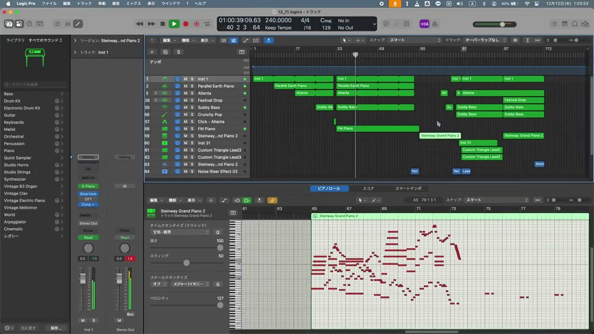Image resolution: width=594 pixels, height=334 pixels.
Task: Open the SilverVerb plug-in
Action: [x=88, y=194]
